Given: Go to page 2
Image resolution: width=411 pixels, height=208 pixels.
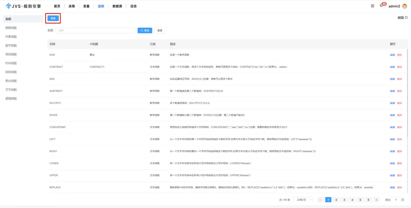Looking at the screenshot, I should tap(336, 200).
